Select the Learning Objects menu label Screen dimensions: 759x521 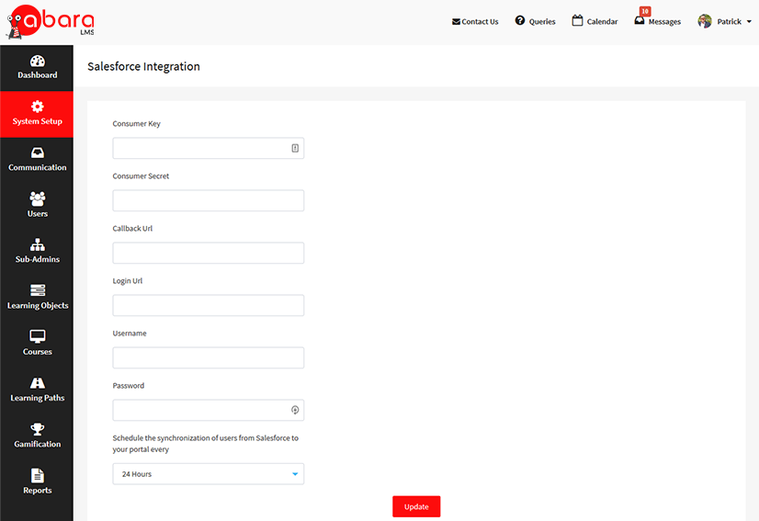point(38,306)
